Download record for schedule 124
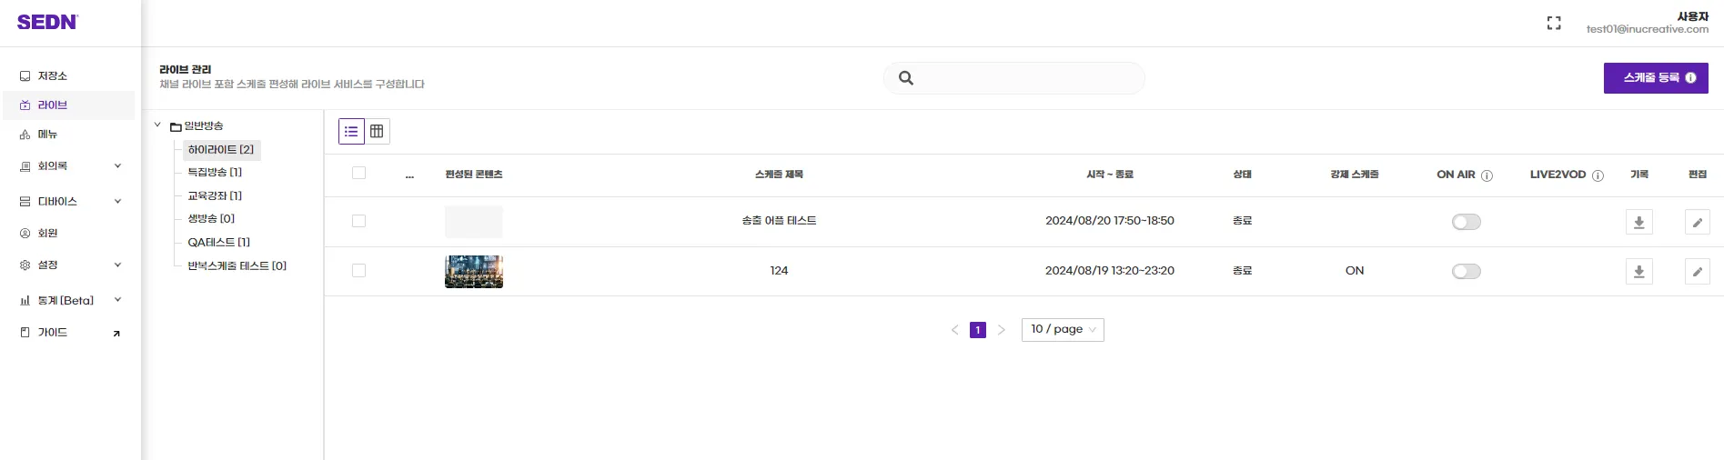1724x460 pixels. (x=1639, y=272)
